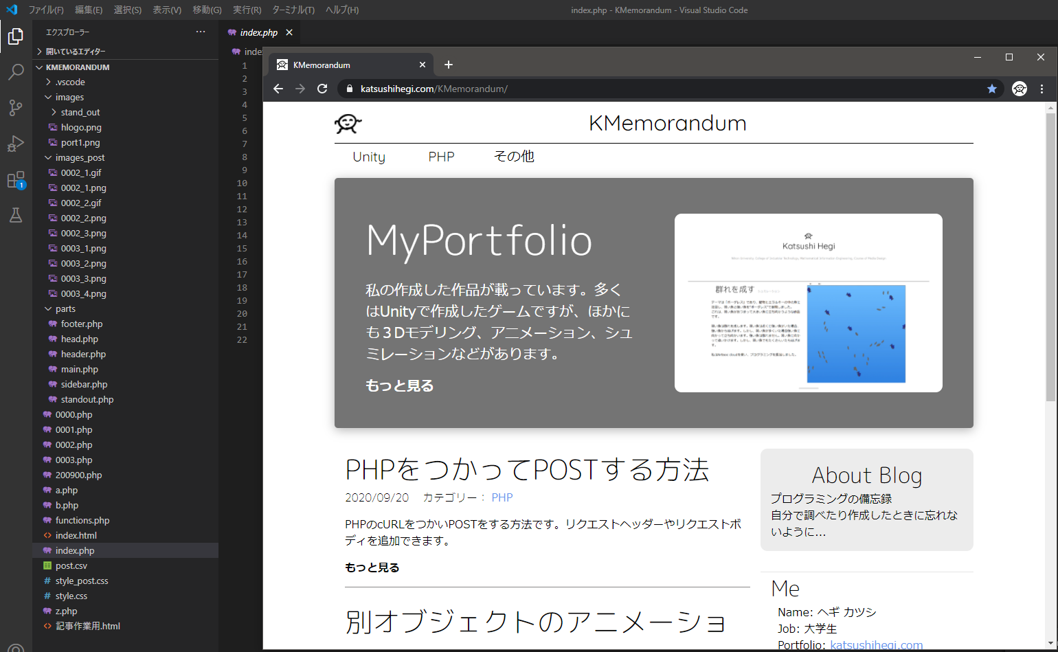
Task: Select the PHP navigation tab on site
Action: click(441, 157)
